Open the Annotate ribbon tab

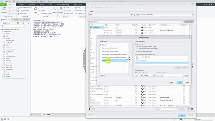(x=32, y=5)
